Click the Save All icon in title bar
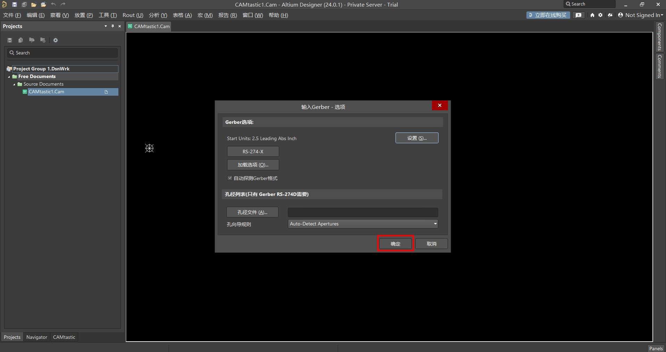Viewport: 666px width, 352px height. point(24,5)
